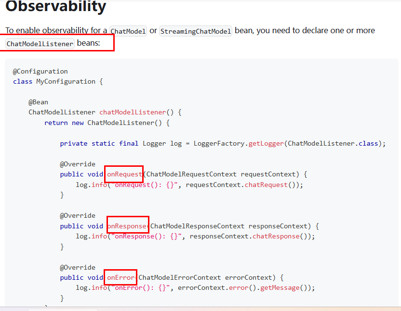Click the @Configuration annotation line
Image resolution: width=401 pixels, height=311 pixels.
[x=40, y=71]
